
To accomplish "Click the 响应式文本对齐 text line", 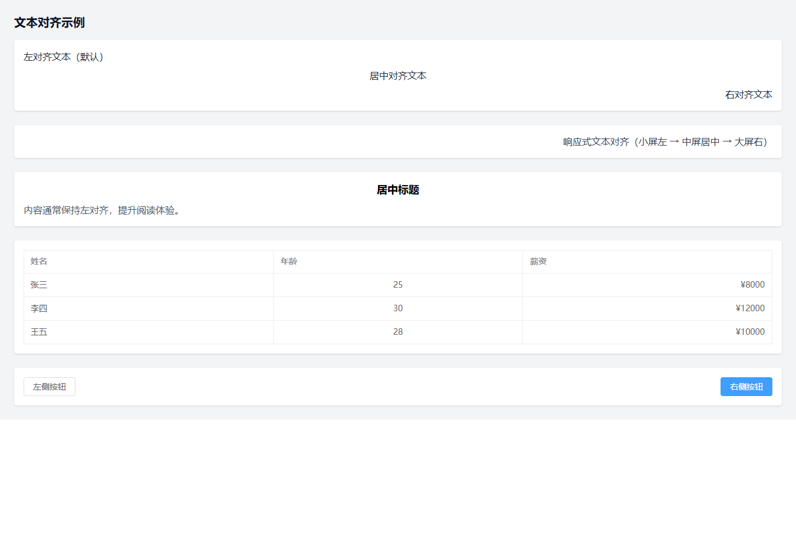I will click(667, 142).
